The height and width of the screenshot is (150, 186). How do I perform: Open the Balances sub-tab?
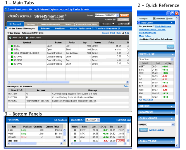coord(45,28)
